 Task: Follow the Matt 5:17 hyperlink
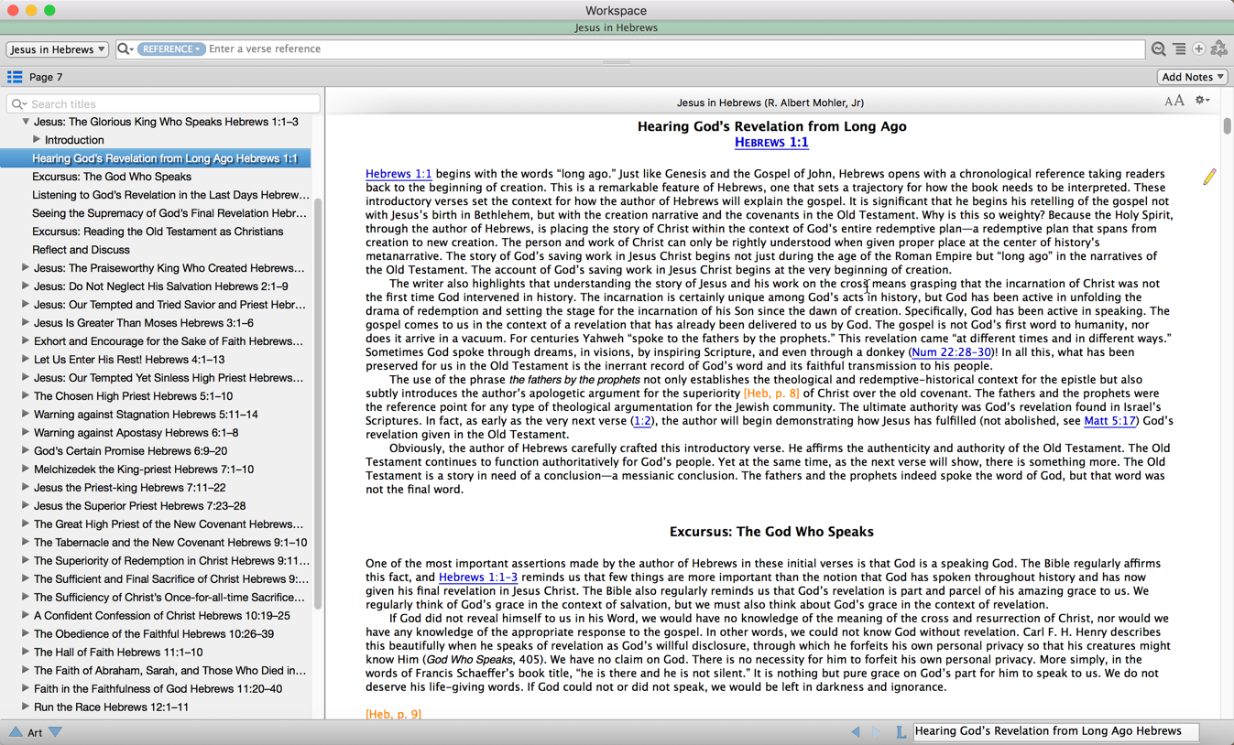pos(1109,421)
